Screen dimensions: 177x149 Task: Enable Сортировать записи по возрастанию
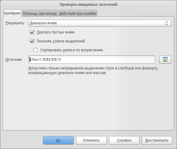pyautogui.click(x=36, y=50)
